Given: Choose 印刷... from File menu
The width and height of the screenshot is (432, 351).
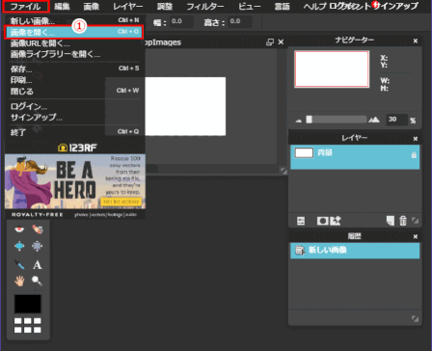Looking at the screenshot, I should click(x=74, y=80).
